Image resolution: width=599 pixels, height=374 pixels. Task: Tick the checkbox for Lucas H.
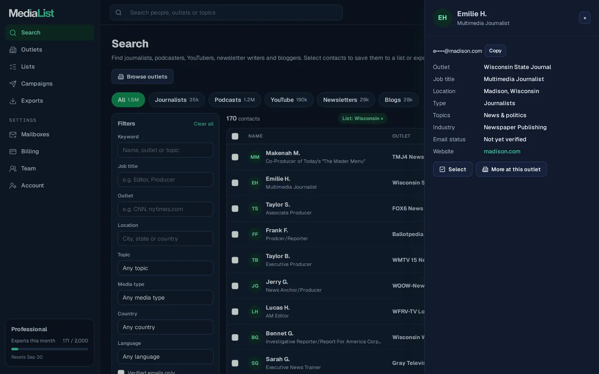click(x=235, y=312)
